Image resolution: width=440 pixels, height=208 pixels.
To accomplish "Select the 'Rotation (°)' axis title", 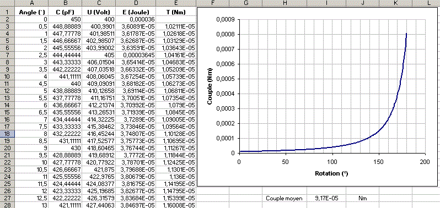I will [331, 173].
